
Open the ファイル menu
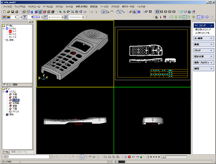tap(8, 7)
